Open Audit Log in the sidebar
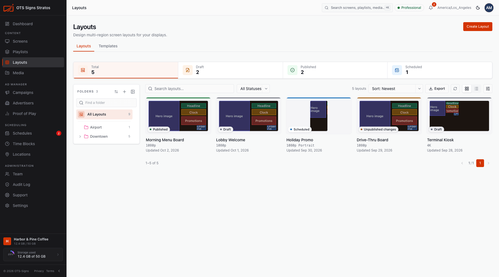The height and width of the screenshot is (277, 499). (x=33, y=184)
